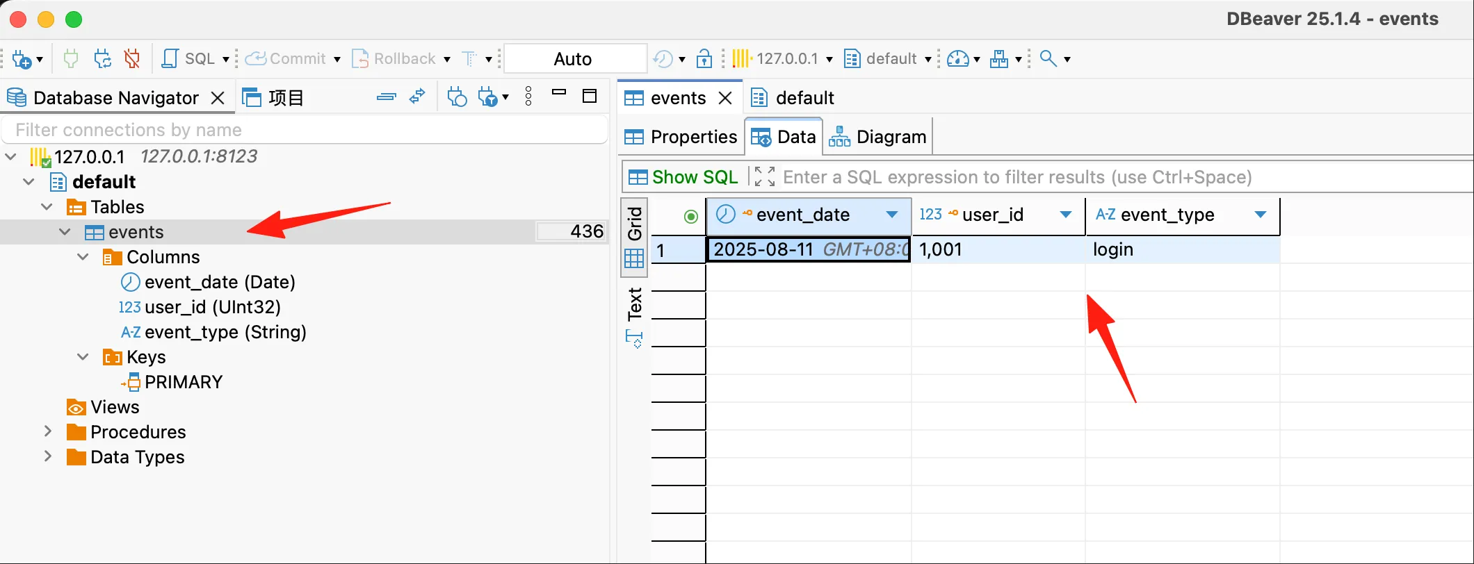Open the event_date column filter dropdown
Viewport: 1474px width, 564px height.
click(892, 215)
